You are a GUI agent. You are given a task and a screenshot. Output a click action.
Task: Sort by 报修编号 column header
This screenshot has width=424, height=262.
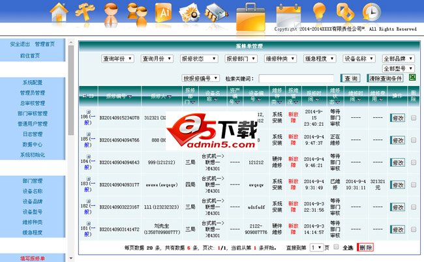tap(119, 96)
